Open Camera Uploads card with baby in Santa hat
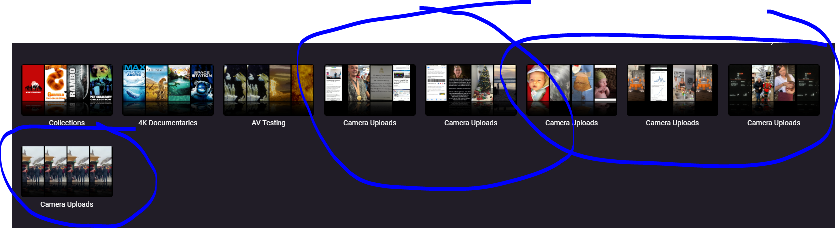The image size is (840, 228). tap(571, 90)
